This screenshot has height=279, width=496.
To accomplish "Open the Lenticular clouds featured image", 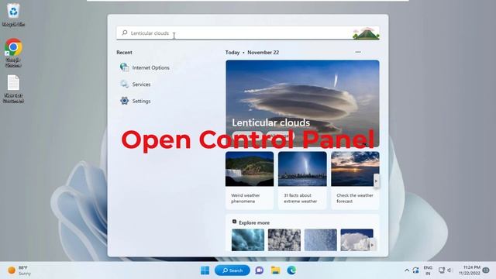I will tap(302, 103).
